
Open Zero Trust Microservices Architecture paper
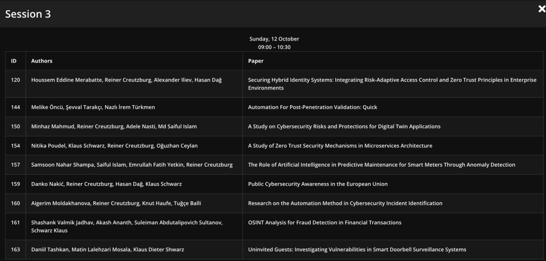coord(340,146)
